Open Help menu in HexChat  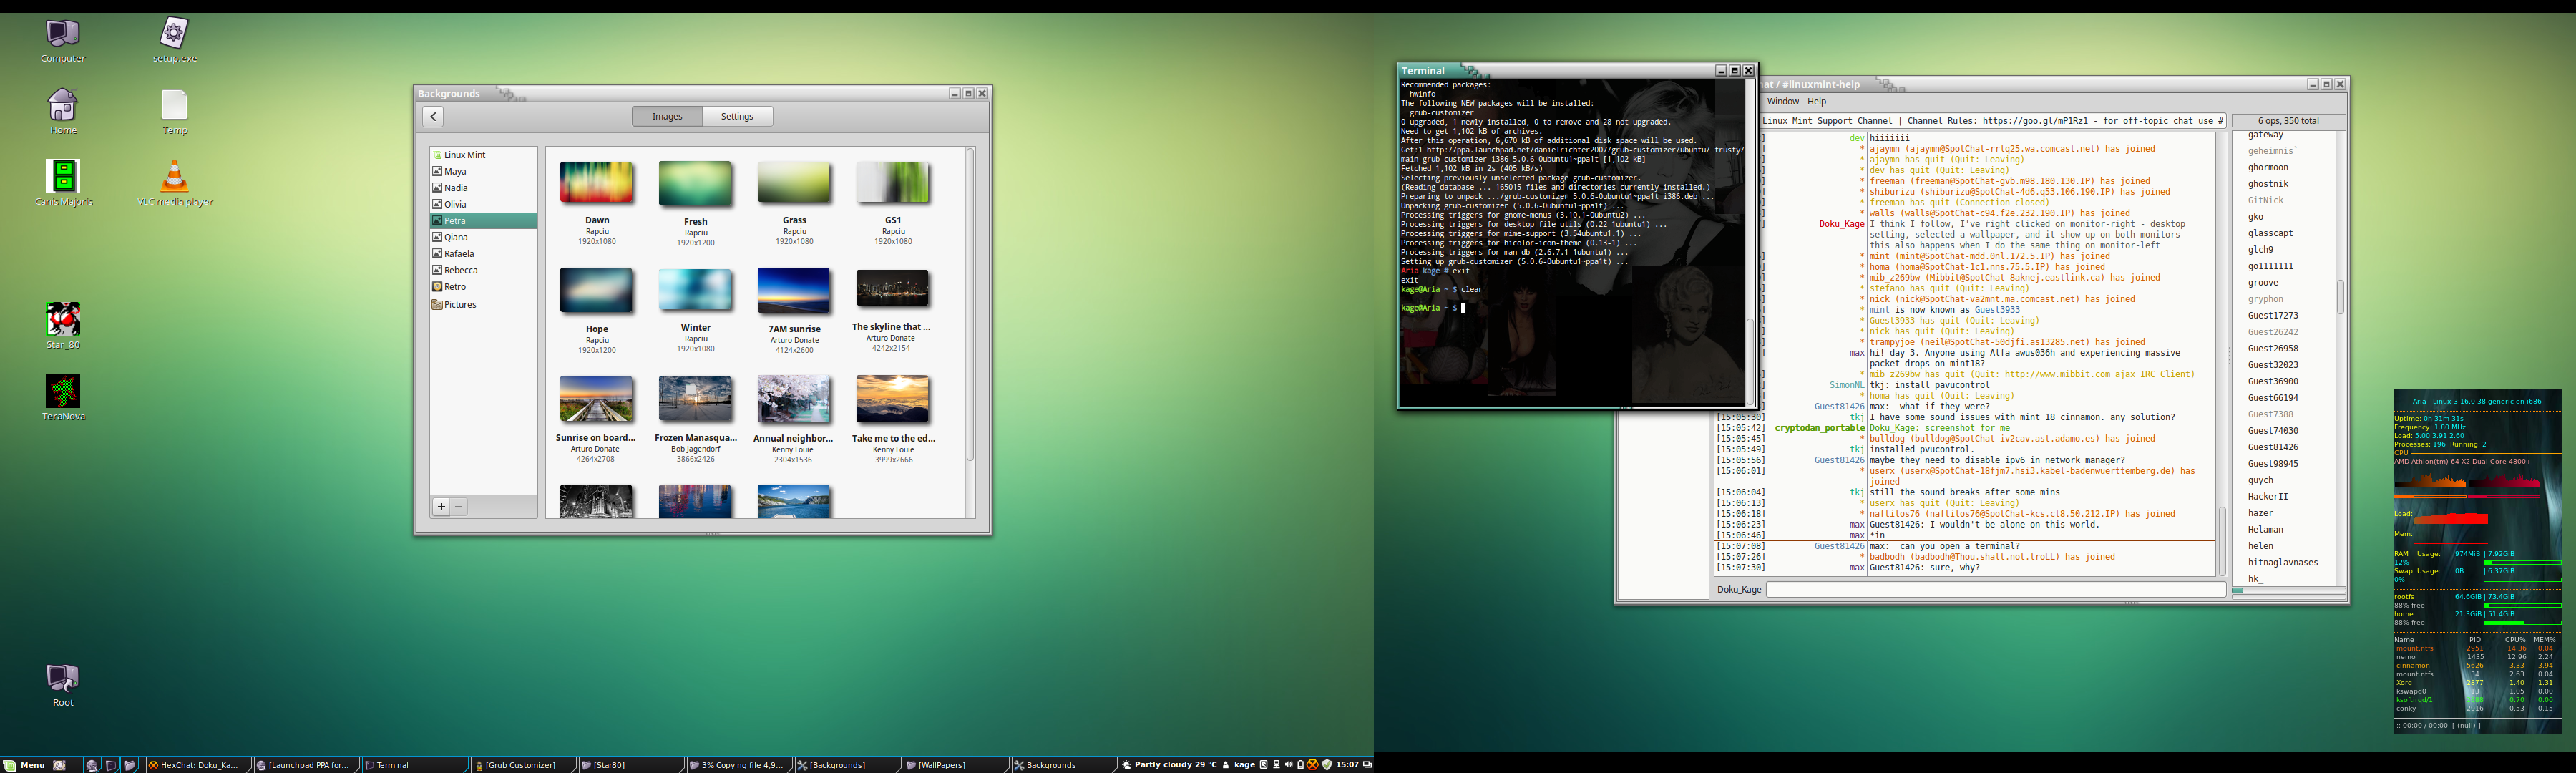[1816, 101]
